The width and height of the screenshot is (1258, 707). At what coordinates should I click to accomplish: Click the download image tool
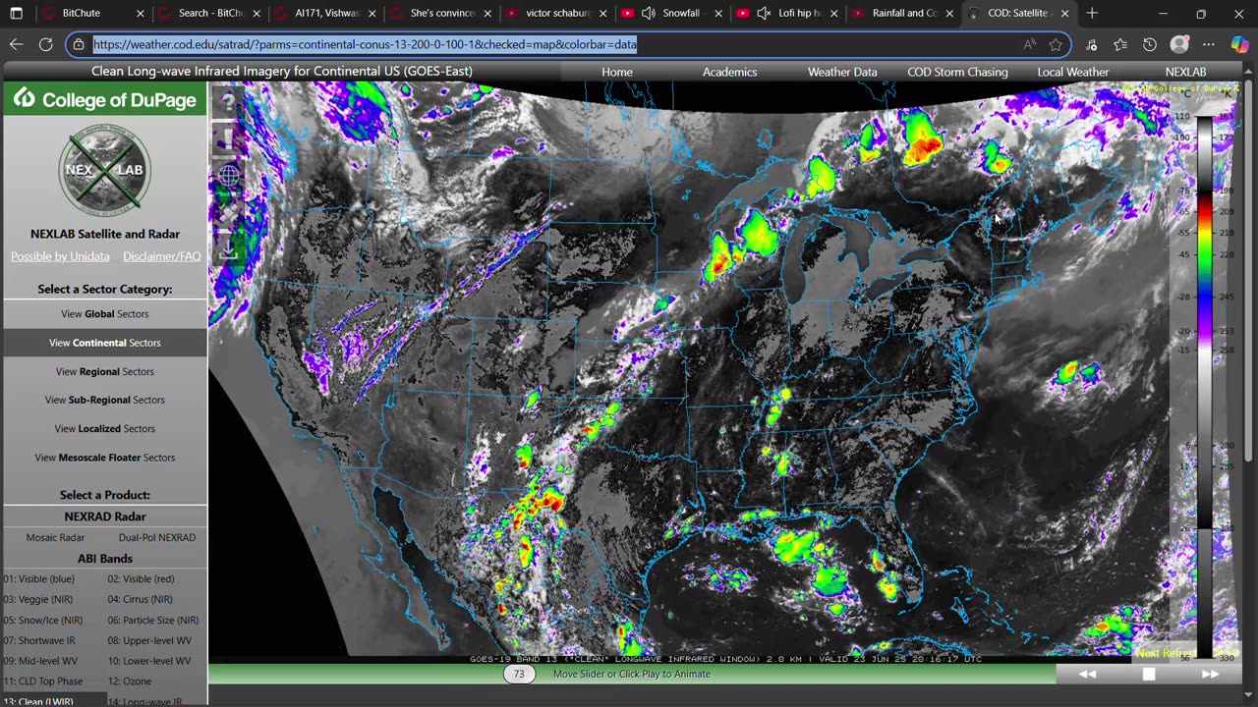coord(228,250)
